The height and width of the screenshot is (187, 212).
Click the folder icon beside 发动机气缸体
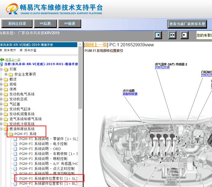[x=6, y=109]
